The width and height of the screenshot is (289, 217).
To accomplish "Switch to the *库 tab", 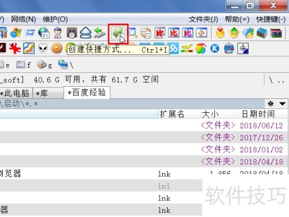I will [48, 93].
